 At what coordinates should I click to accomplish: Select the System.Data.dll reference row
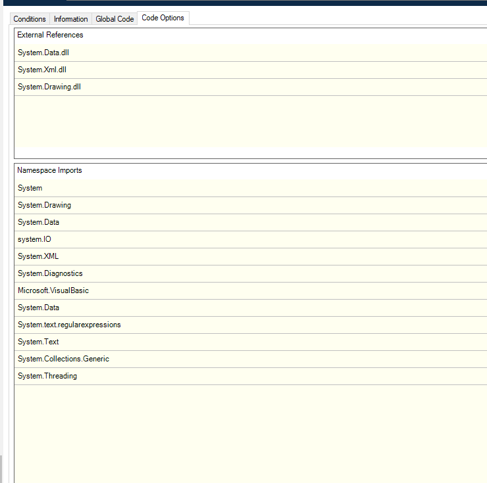[251, 53]
